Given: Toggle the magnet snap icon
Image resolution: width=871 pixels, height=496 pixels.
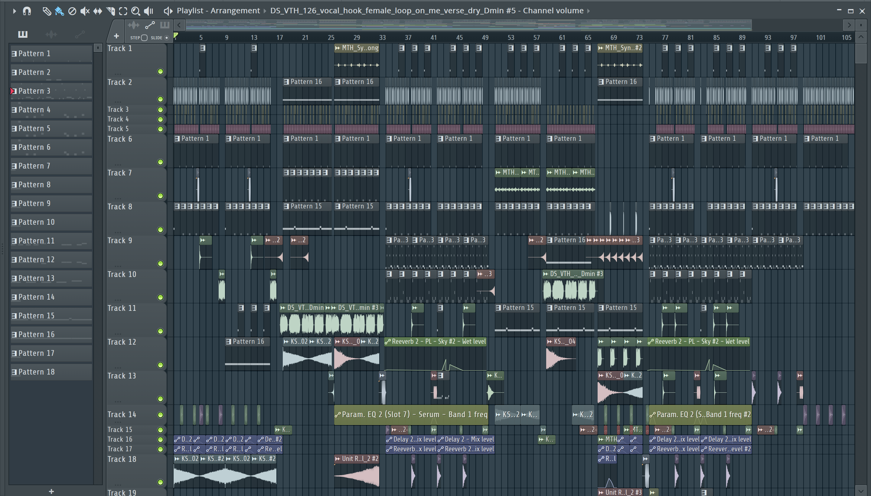Looking at the screenshot, I should click(27, 11).
